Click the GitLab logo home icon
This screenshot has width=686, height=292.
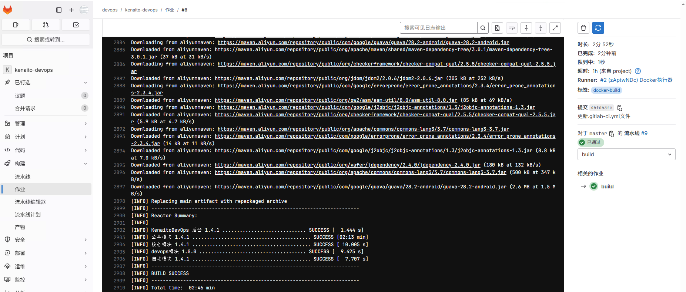pyautogui.click(x=8, y=10)
